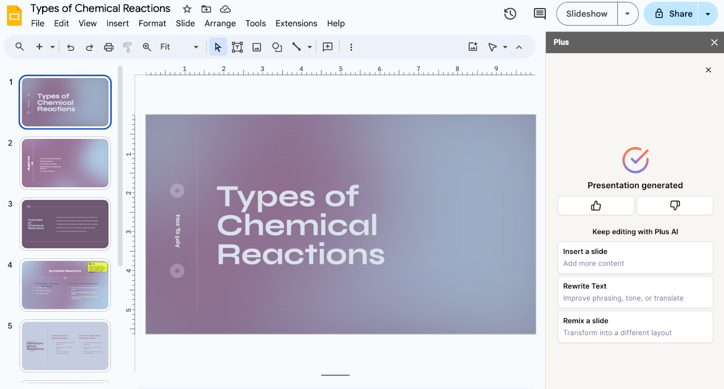Expand the Slideshow options dropdown arrow
The image size is (724, 389).
[628, 14]
